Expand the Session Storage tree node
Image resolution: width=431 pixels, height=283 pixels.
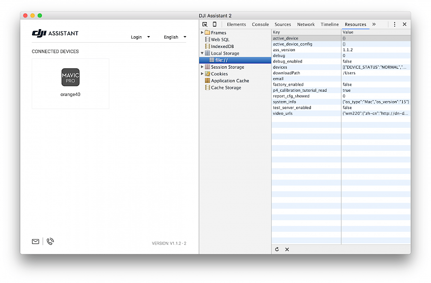(202, 67)
